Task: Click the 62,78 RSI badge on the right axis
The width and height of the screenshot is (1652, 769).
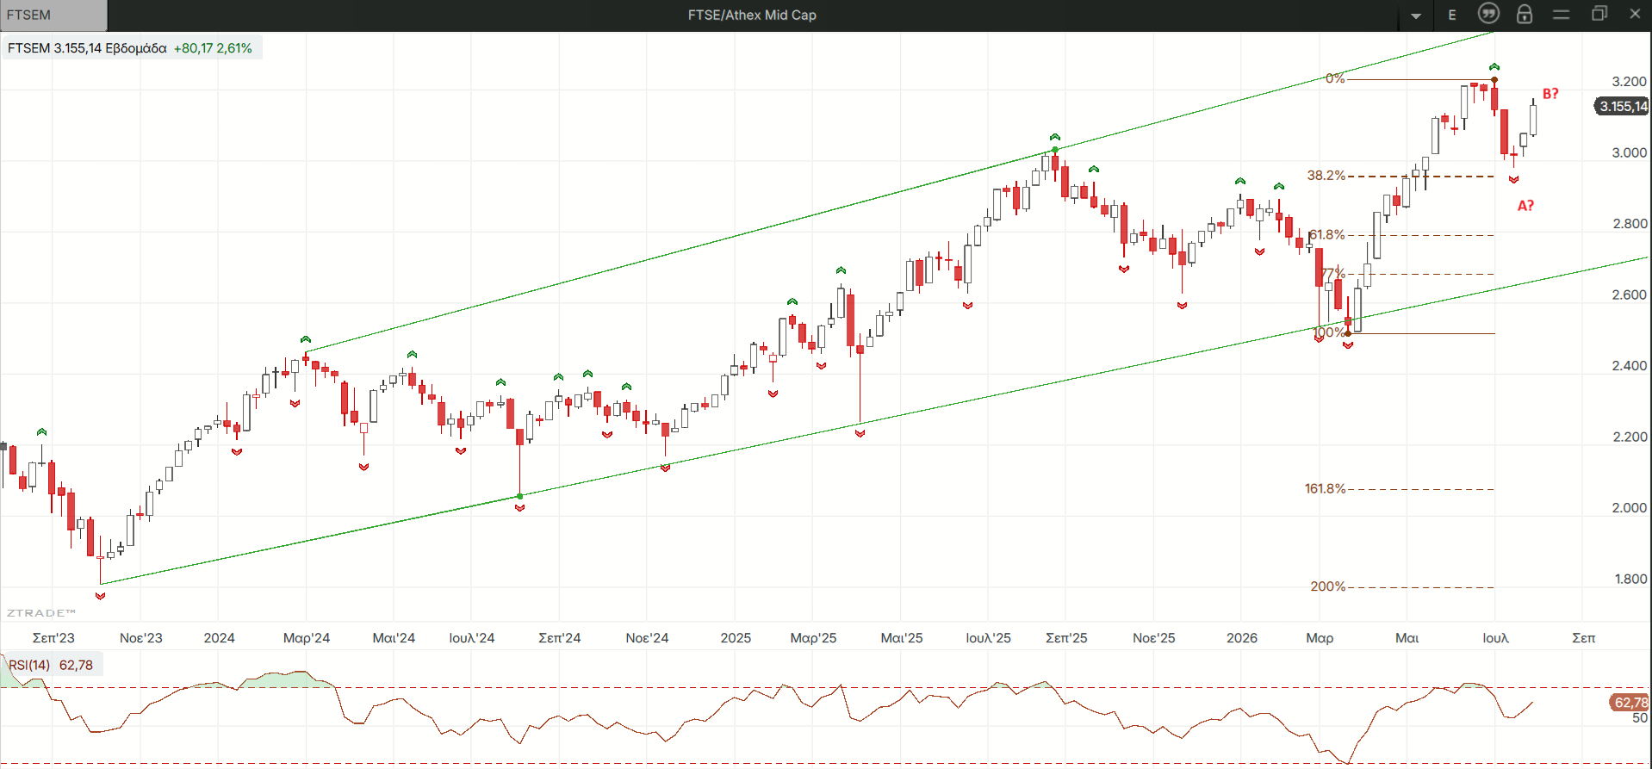Action: tap(1630, 703)
